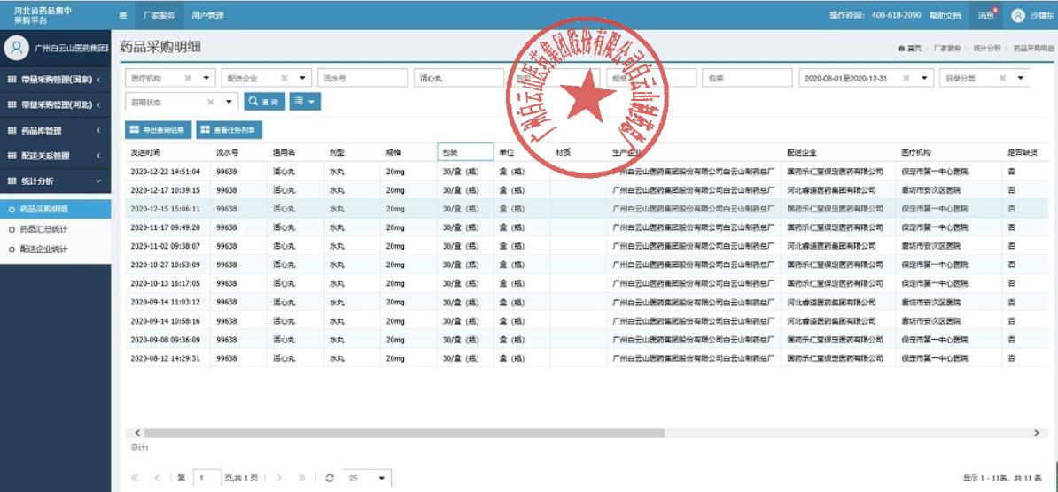Image resolution: width=1058 pixels, height=492 pixels.
Task: Open the 厂家服务 top tab
Action: point(159,16)
